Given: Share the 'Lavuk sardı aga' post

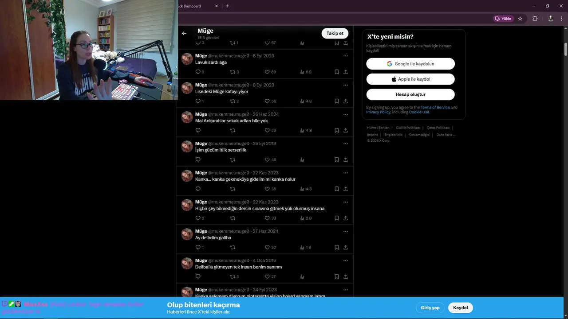Looking at the screenshot, I should [346, 72].
